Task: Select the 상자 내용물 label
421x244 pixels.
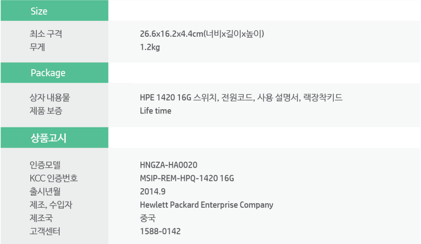Action: 50,98
